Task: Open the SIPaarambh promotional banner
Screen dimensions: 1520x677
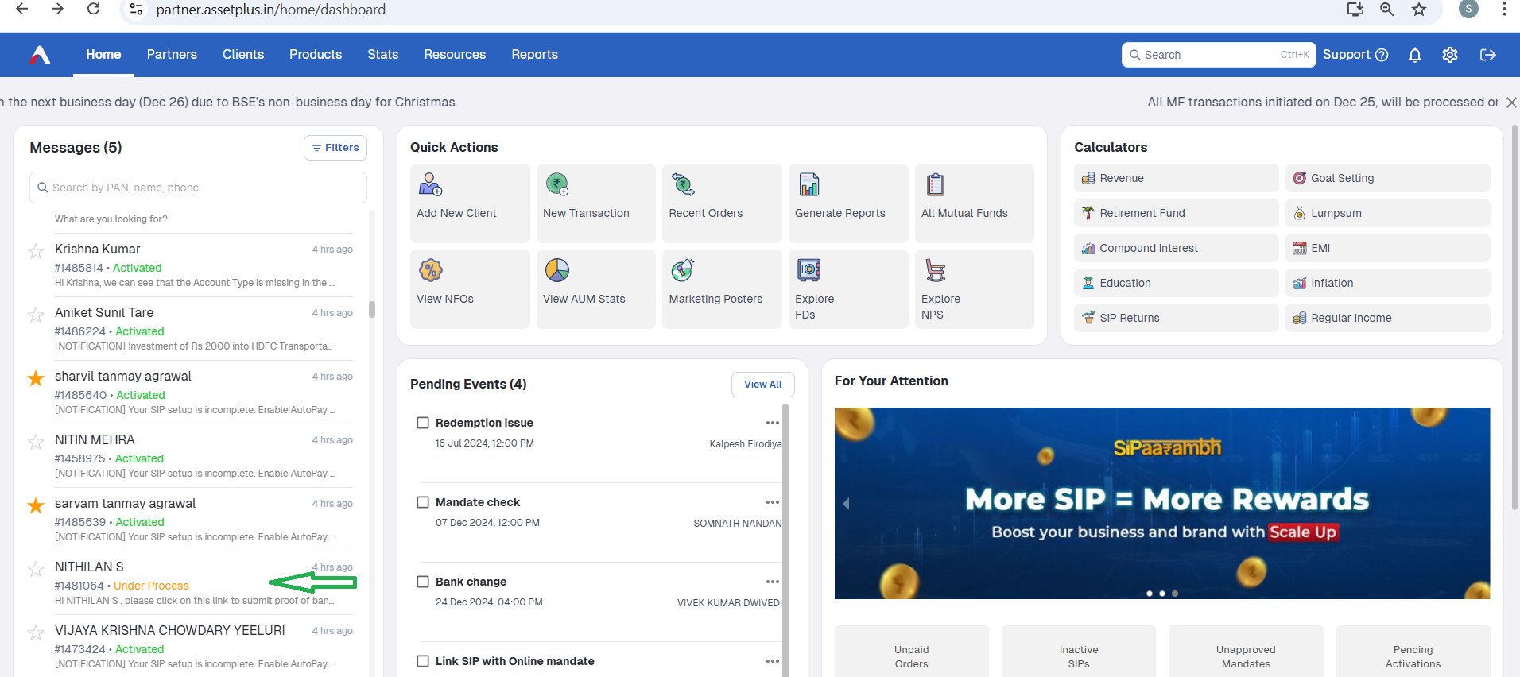Action: (1162, 503)
